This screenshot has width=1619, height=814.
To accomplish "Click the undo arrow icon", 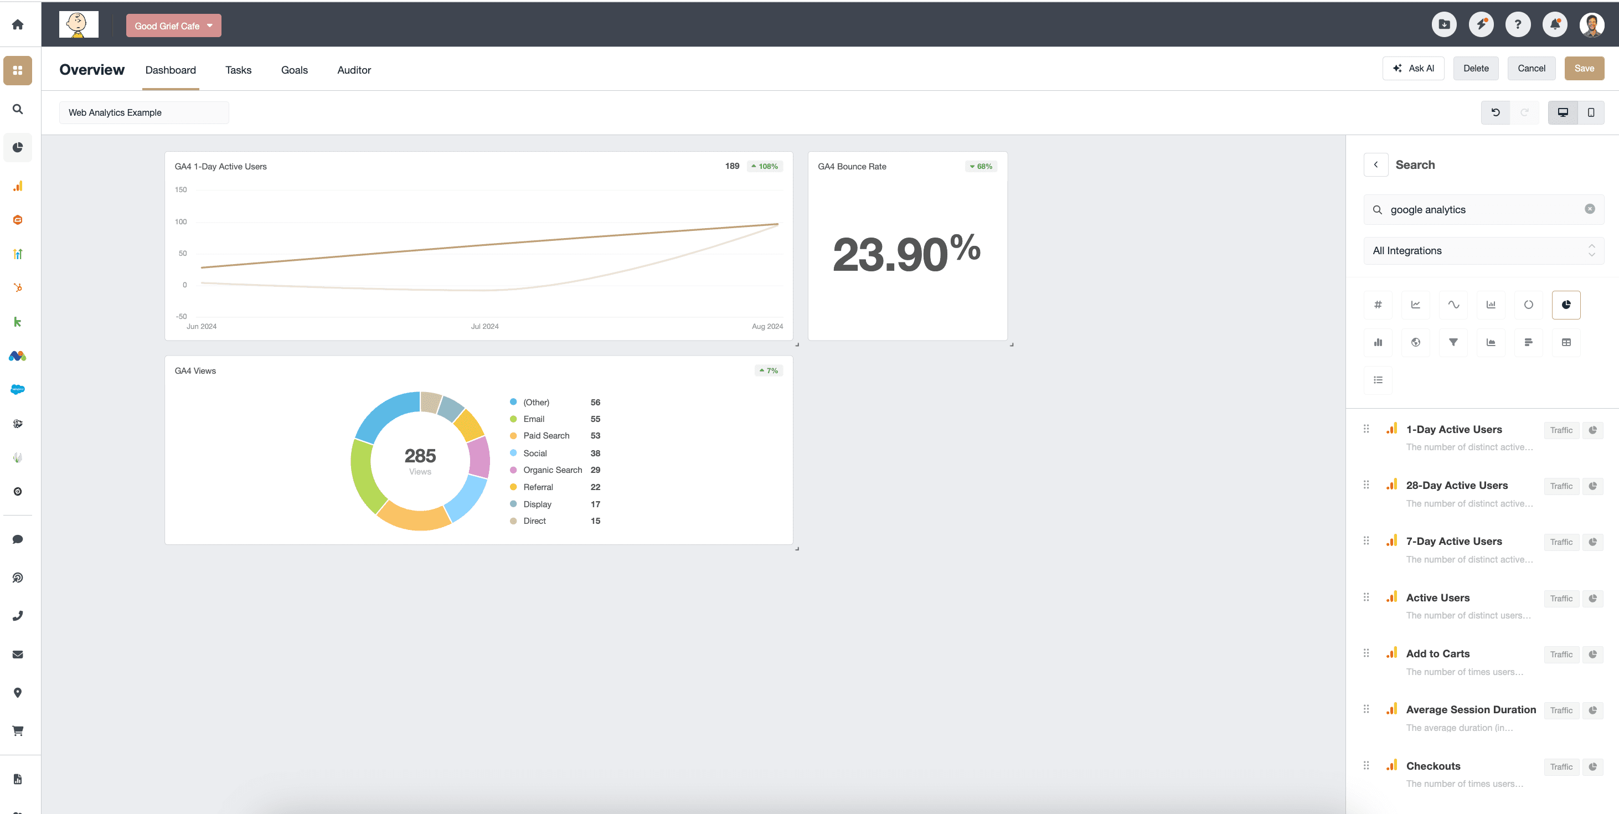I will click(1495, 112).
